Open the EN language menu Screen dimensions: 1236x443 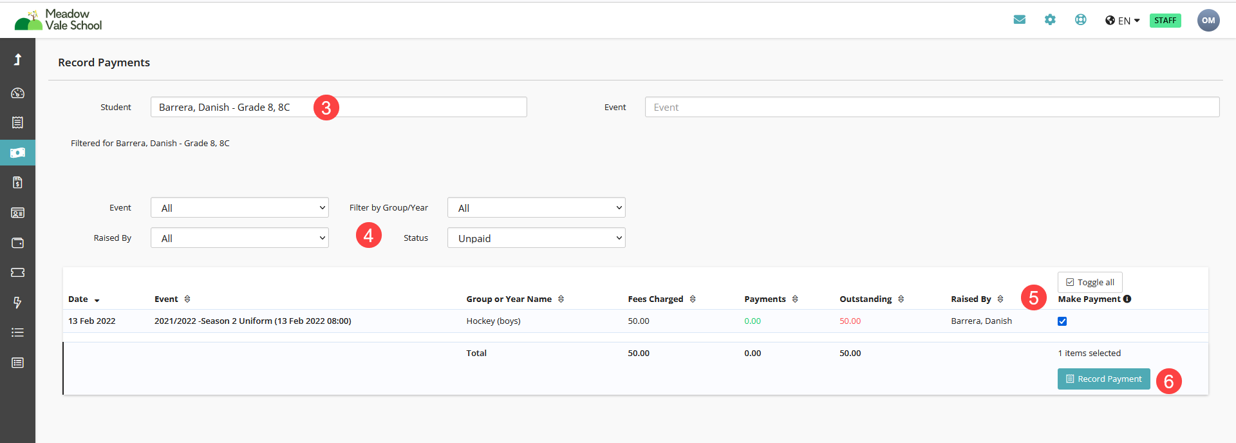1123,21
